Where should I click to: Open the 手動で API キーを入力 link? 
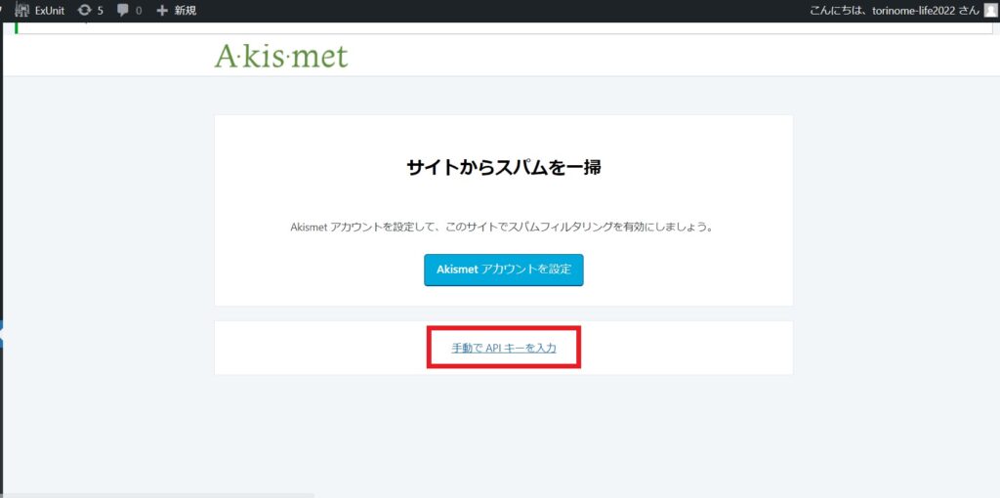[504, 349]
